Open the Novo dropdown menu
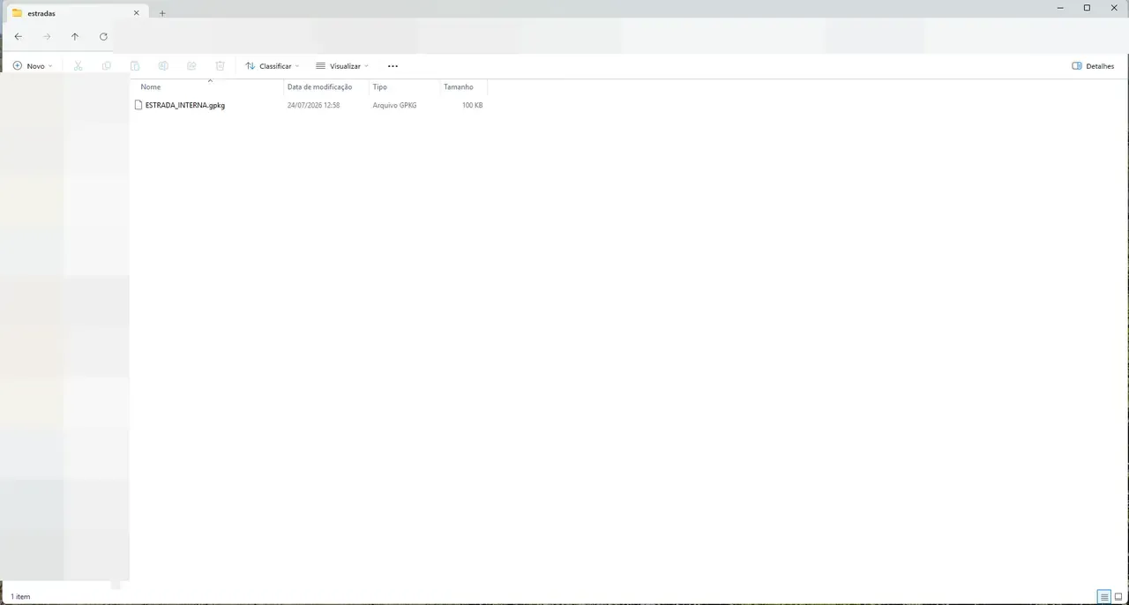 (33, 66)
